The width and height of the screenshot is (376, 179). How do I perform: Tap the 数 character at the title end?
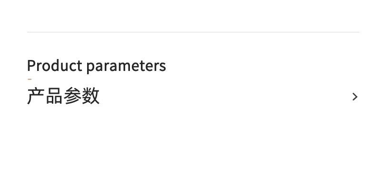(90, 96)
